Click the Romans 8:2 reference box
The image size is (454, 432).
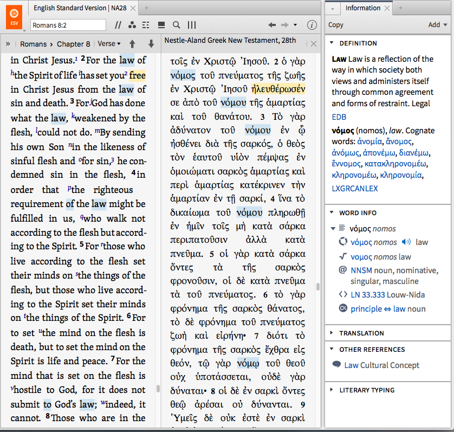(68, 25)
